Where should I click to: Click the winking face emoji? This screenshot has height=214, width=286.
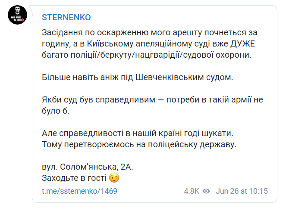(114, 178)
